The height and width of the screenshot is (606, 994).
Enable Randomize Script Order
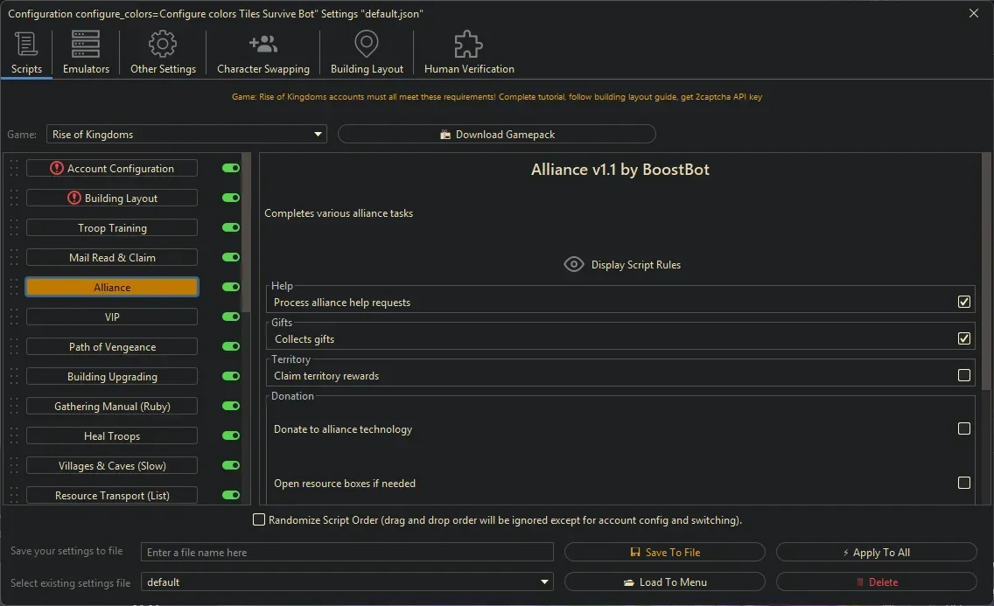(x=259, y=519)
